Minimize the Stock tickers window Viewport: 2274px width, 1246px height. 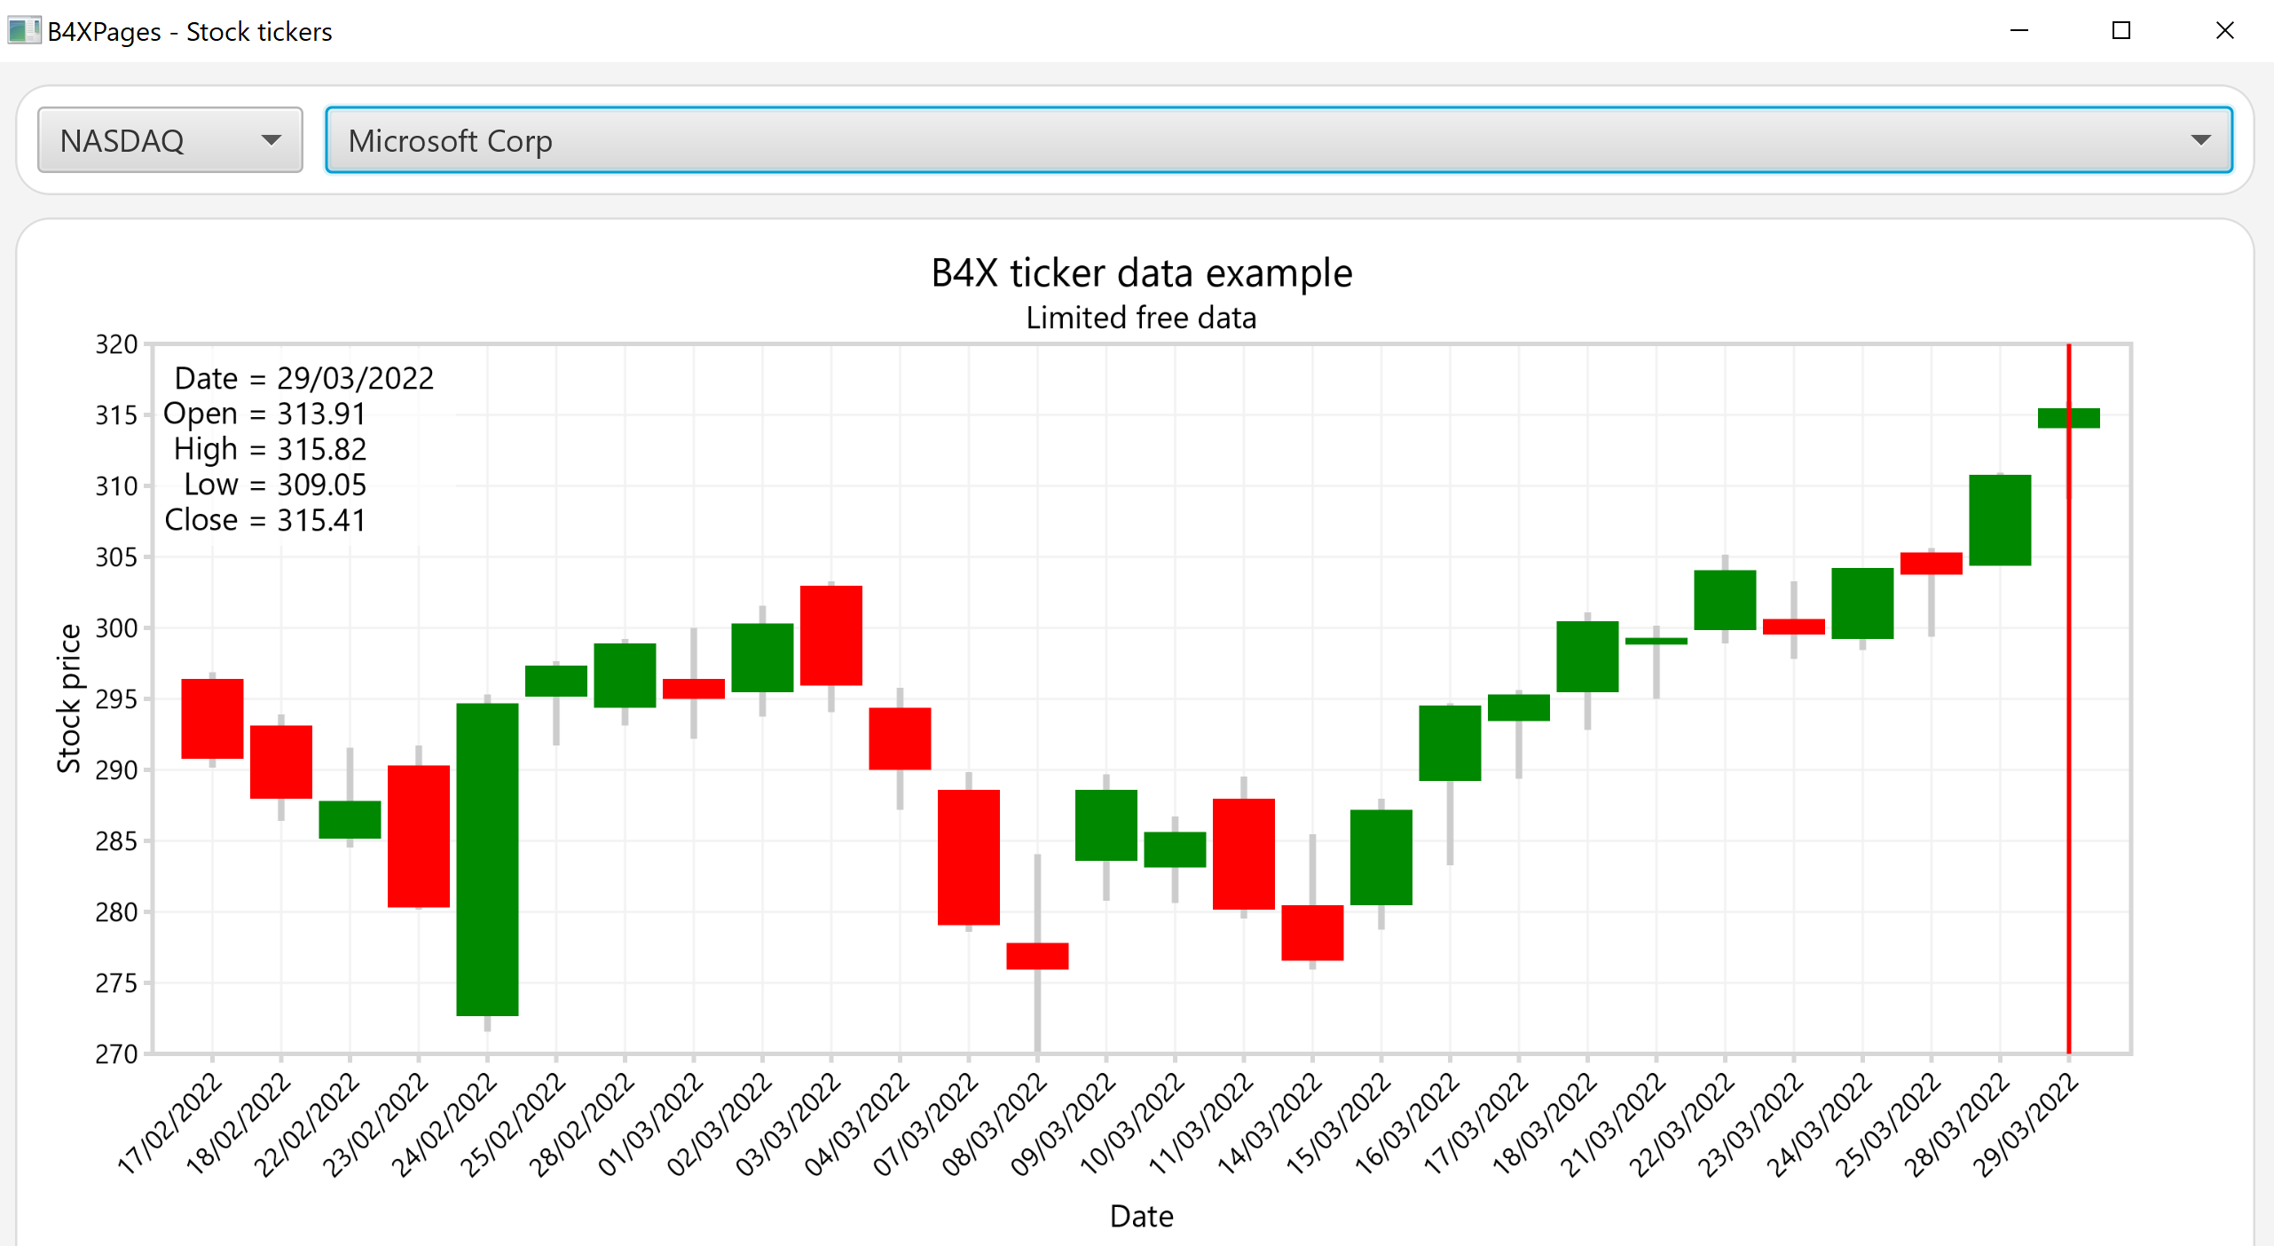pyautogui.click(x=2018, y=31)
